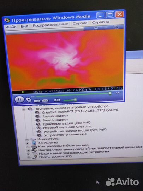Select Аудио кодеки in Device Manager

point(55,116)
